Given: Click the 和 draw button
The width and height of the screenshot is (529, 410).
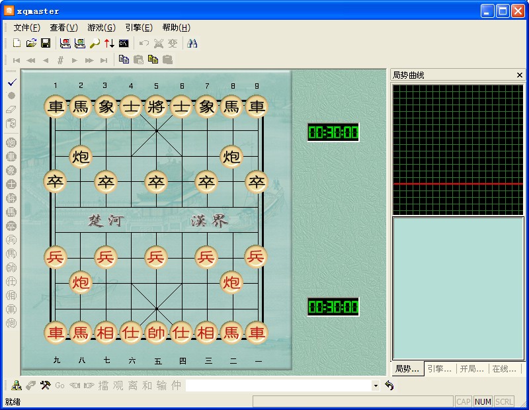Looking at the screenshot, I should 147,386.
